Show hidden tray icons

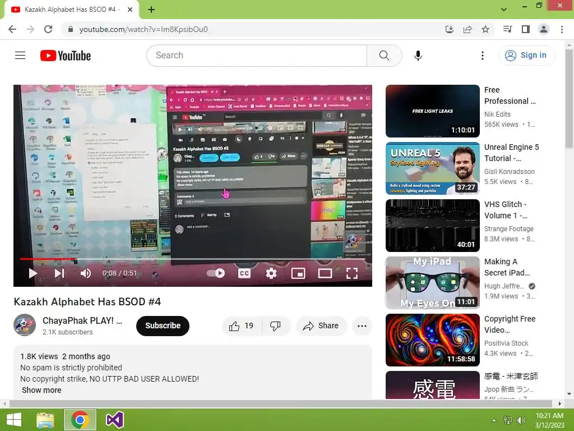[494, 420]
